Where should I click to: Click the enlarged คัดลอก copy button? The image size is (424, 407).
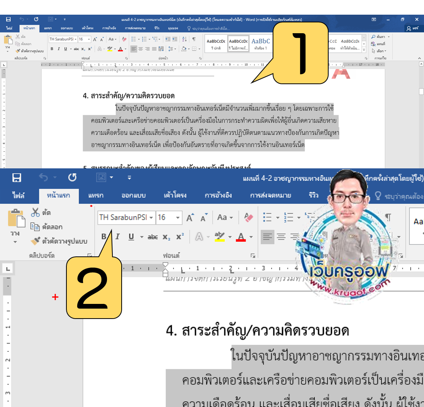pyautogui.click(x=46, y=227)
